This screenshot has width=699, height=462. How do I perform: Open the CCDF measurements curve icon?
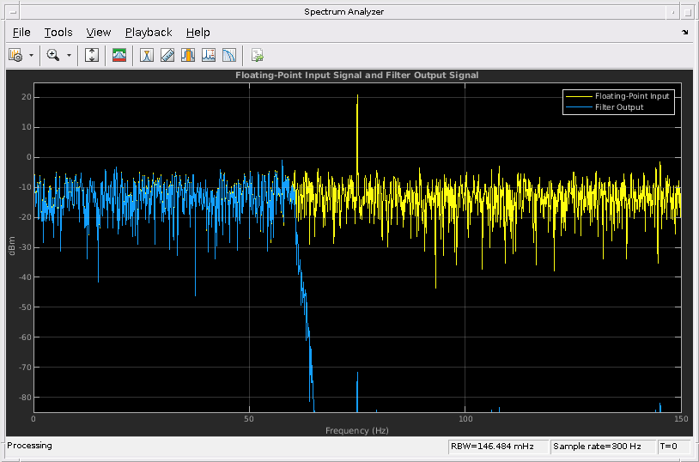[x=229, y=55]
